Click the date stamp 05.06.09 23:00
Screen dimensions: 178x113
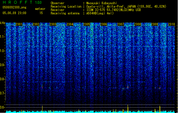point(14,13)
